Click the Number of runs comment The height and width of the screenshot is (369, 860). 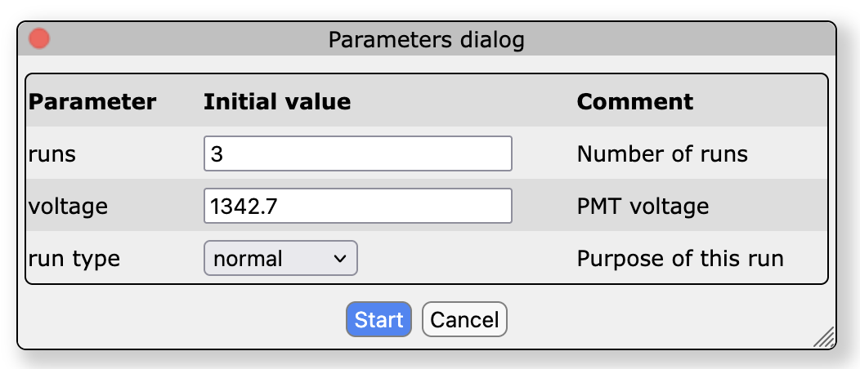[662, 154]
